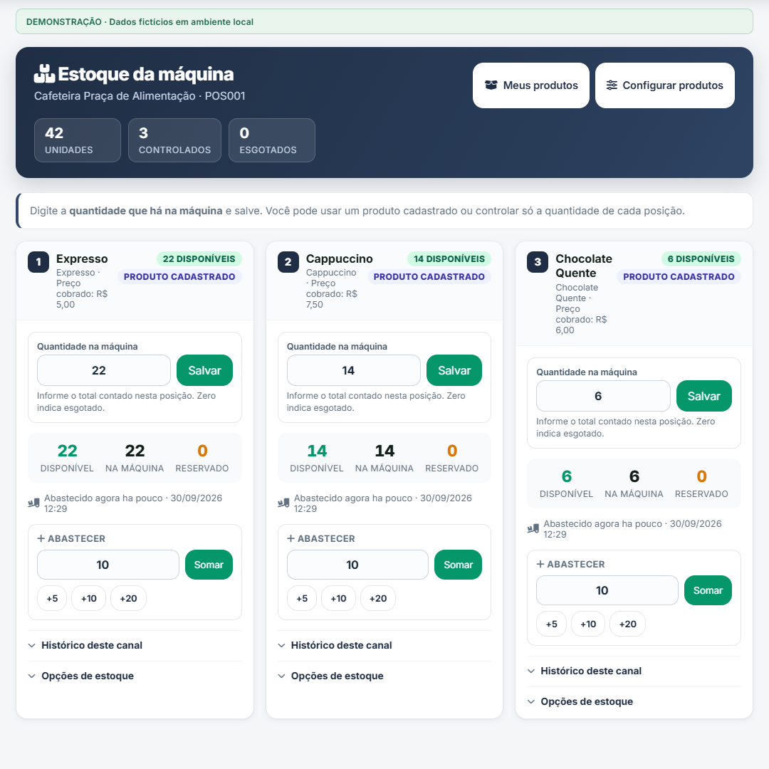Add +20 to Expresso restock

(x=128, y=598)
